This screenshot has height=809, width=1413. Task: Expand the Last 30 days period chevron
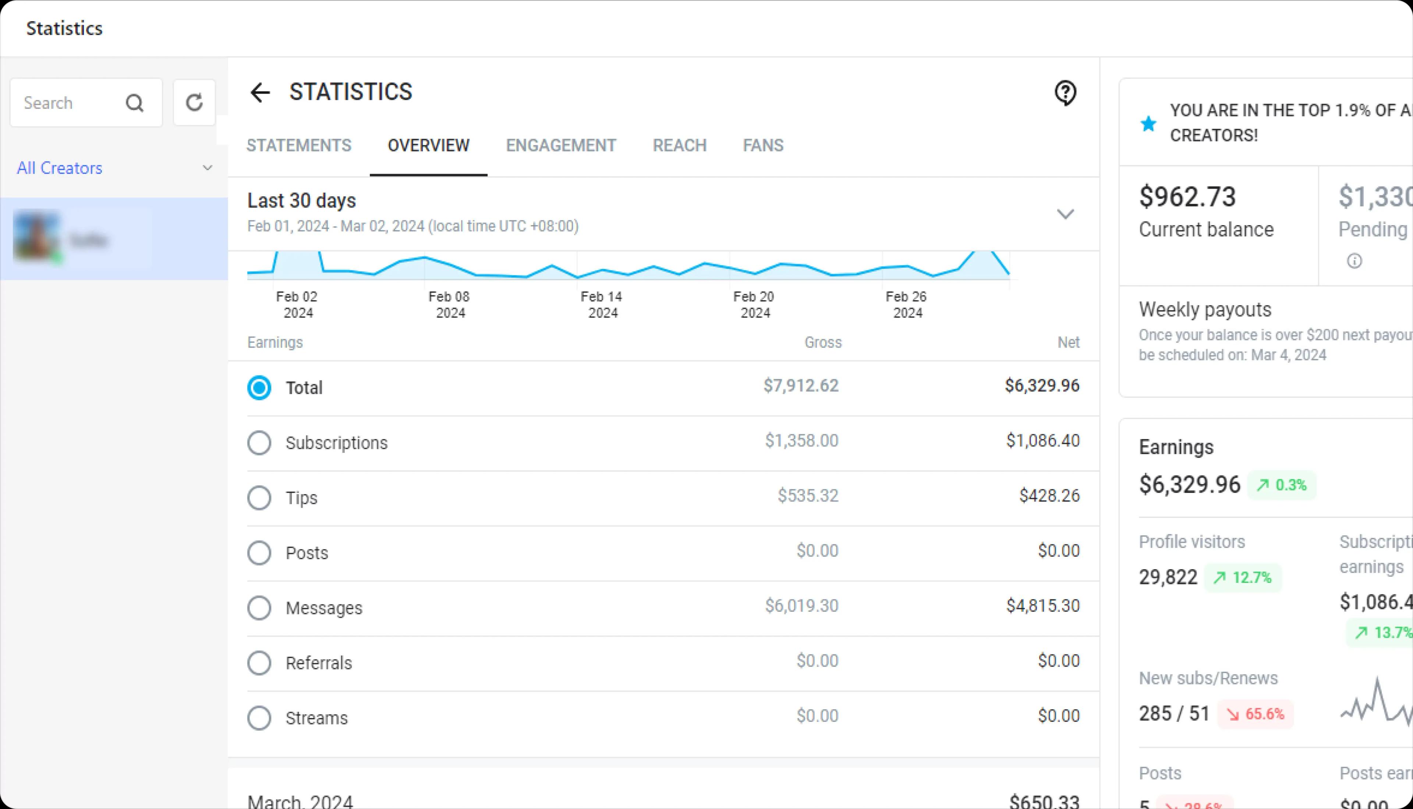pos(1065,214)
